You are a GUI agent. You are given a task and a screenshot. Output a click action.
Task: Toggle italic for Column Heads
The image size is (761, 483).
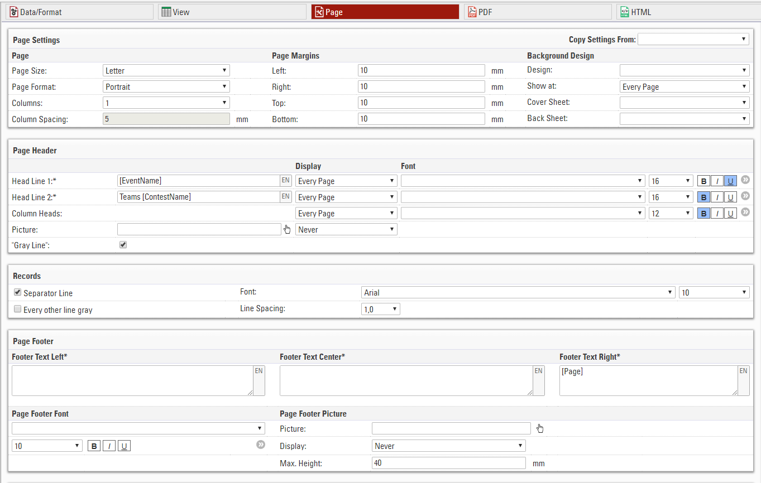[x=717, y=214]
